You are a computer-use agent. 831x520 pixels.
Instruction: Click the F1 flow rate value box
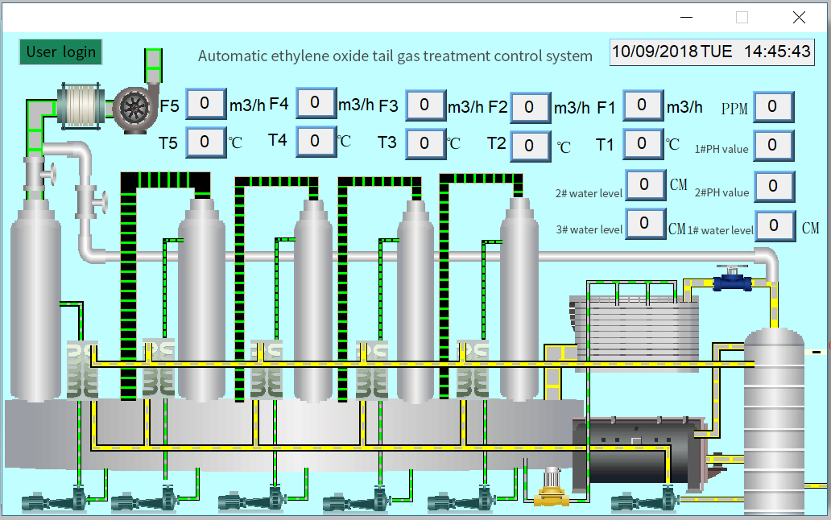point(643,105)
